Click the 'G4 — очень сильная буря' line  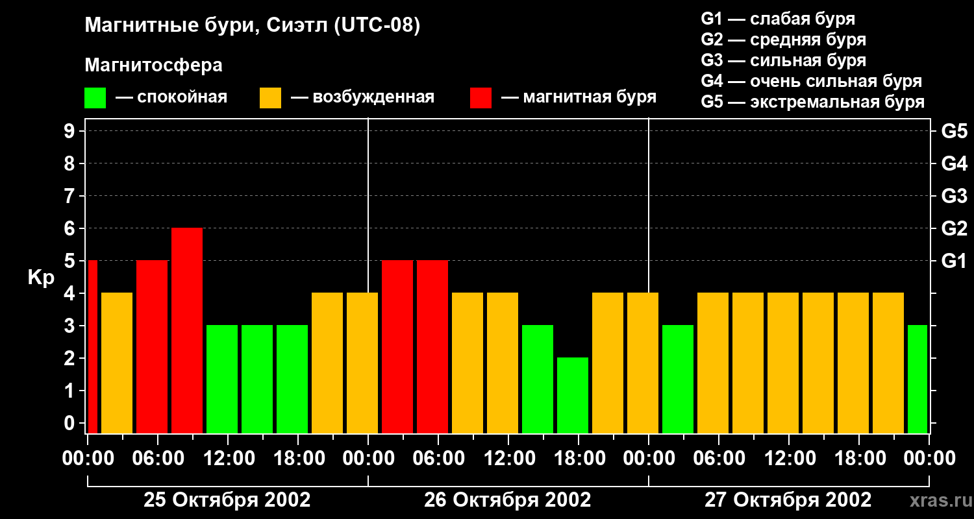tap(812, 81)
